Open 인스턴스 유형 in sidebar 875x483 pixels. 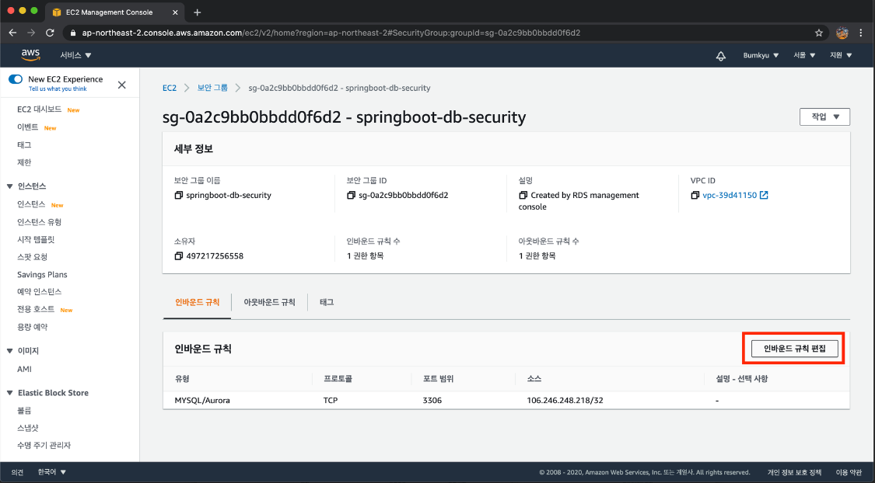pos(39,222)
